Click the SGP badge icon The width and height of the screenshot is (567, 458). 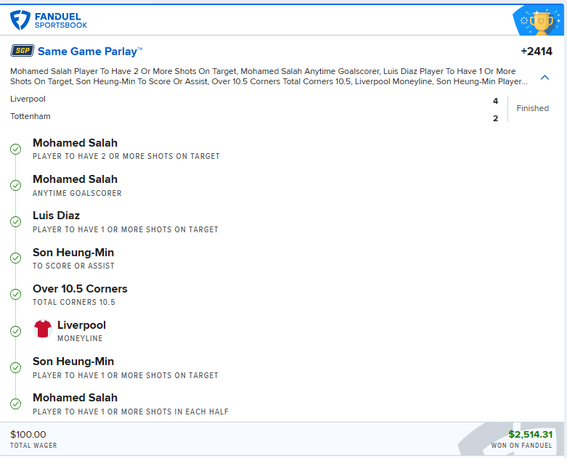pos(23,51)
